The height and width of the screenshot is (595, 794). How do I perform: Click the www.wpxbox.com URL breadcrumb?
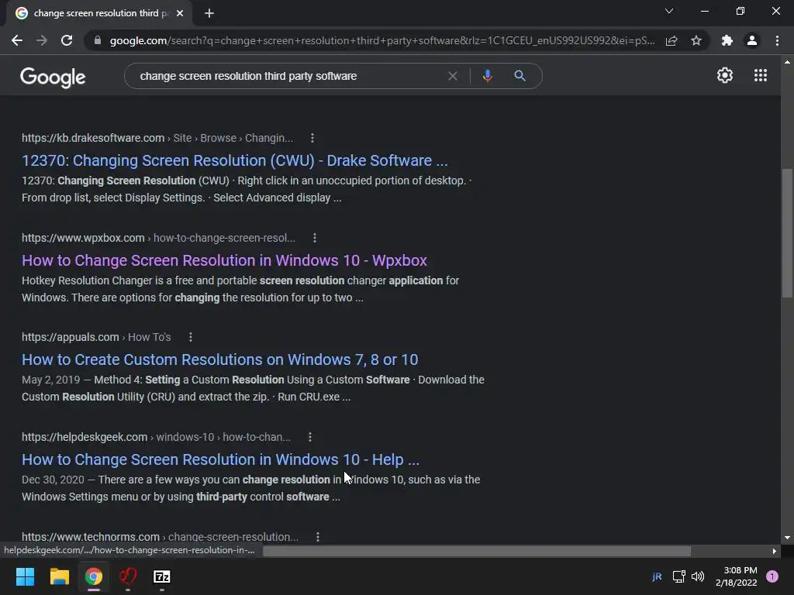(x=158, y=237)
